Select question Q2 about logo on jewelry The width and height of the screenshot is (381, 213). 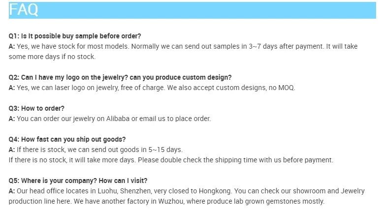click(x=120, y=77)
